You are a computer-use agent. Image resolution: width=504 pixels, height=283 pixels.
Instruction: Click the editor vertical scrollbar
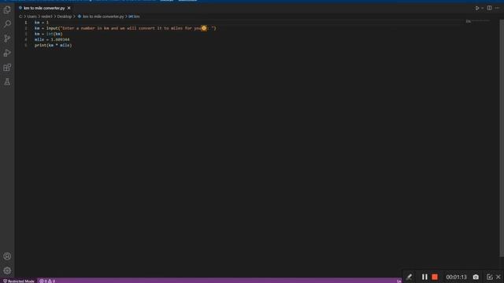(502, 138)
